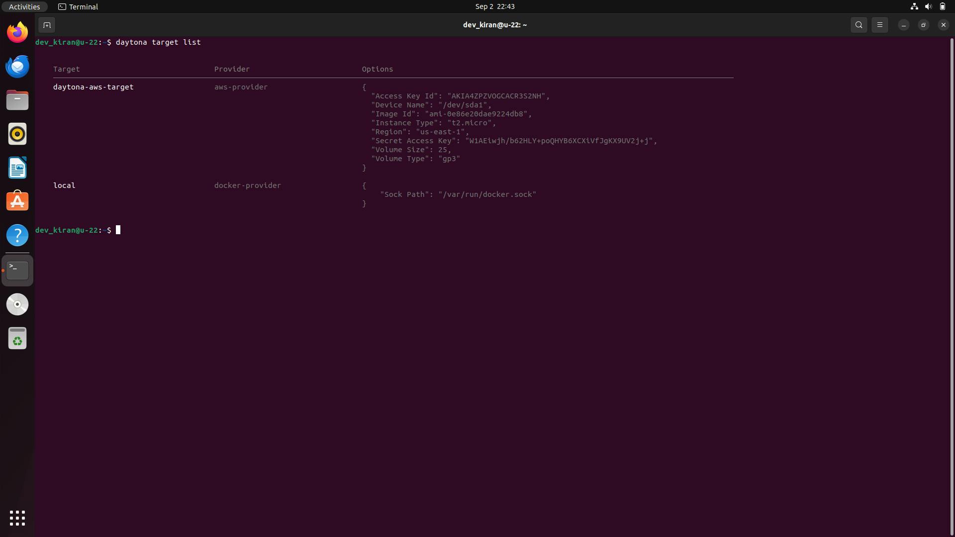
Task: Click the Provider column header
Action: click(232, 69)
